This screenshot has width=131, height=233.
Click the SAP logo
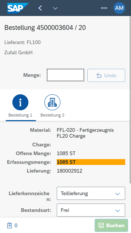18,8
